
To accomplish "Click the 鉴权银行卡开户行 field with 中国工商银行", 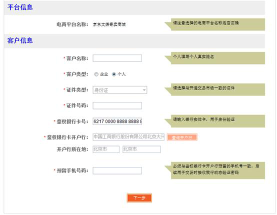I will 128,137.
